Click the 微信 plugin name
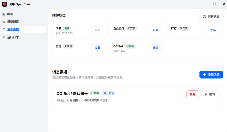This screenshot has height=132, width=227. tap(59, 46)
